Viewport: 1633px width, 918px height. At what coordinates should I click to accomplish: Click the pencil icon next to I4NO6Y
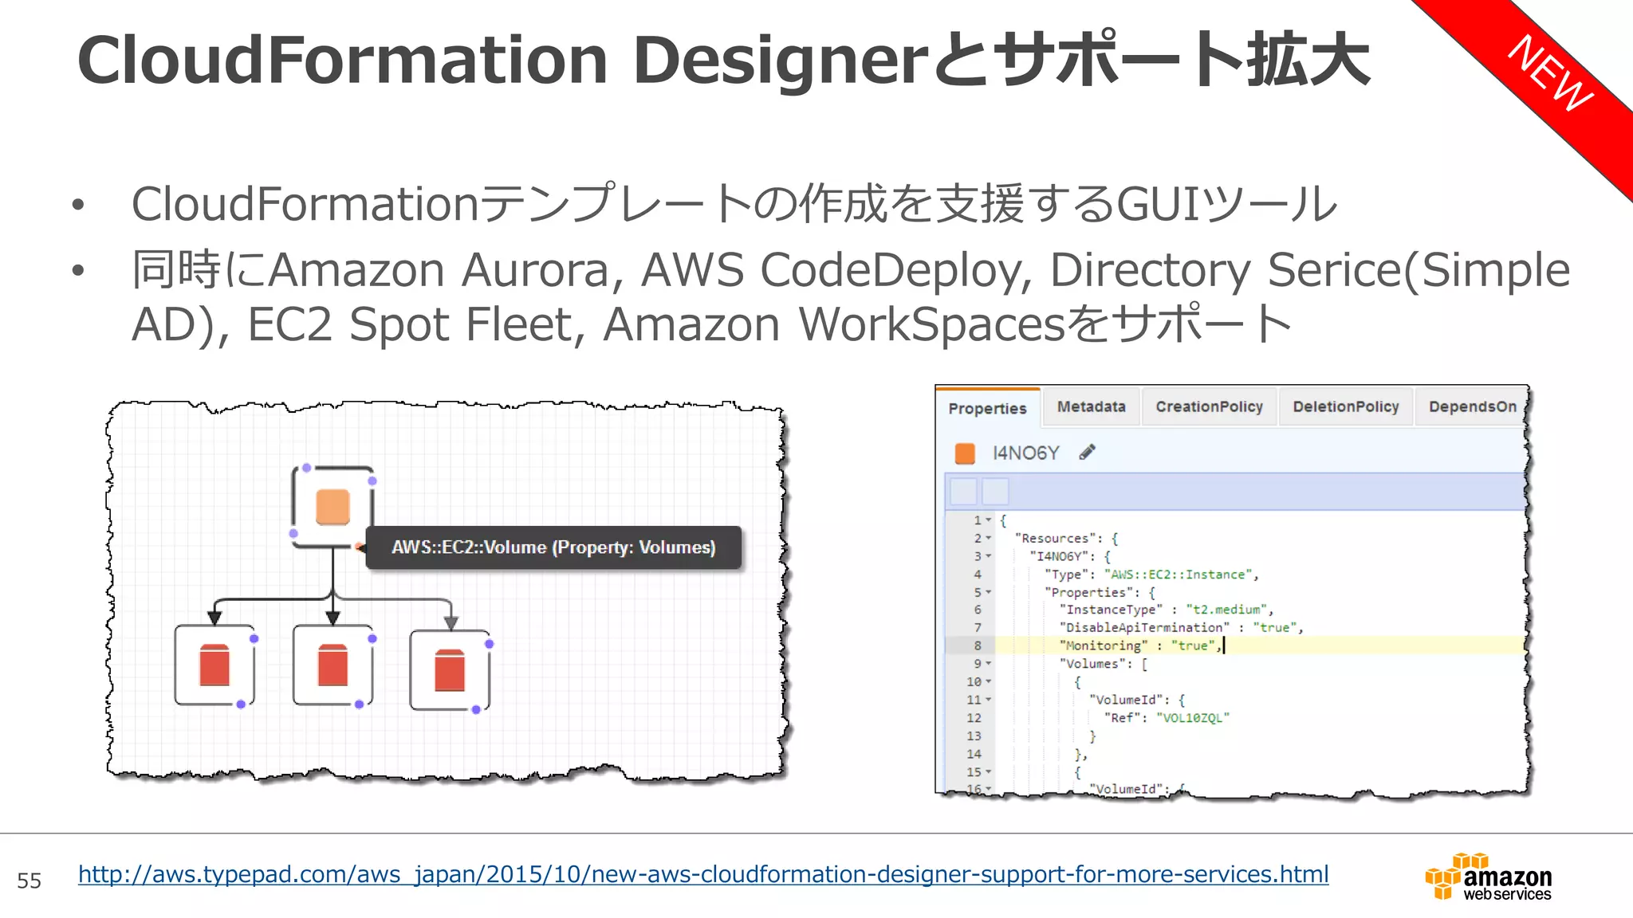[x=1087, y=453]
